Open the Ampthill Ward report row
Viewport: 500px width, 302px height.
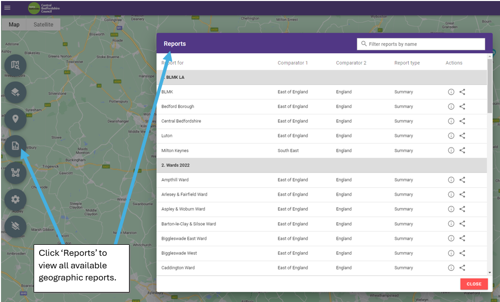pos(322,180)
